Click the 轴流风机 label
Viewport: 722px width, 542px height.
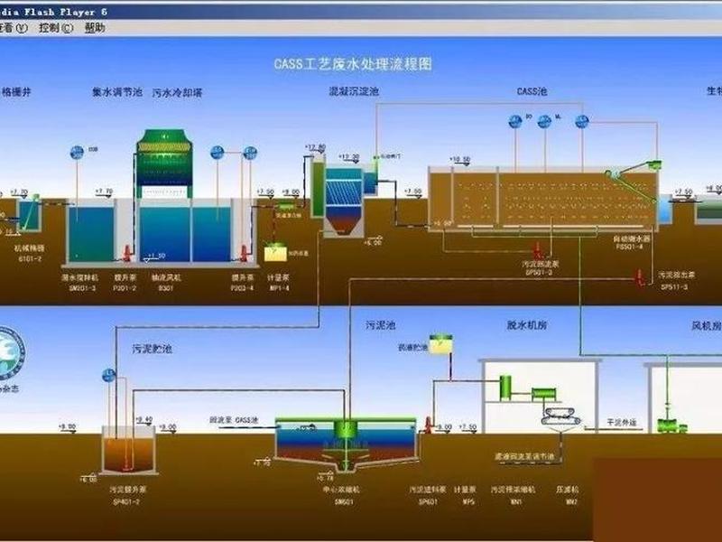(x=166, y=277)
